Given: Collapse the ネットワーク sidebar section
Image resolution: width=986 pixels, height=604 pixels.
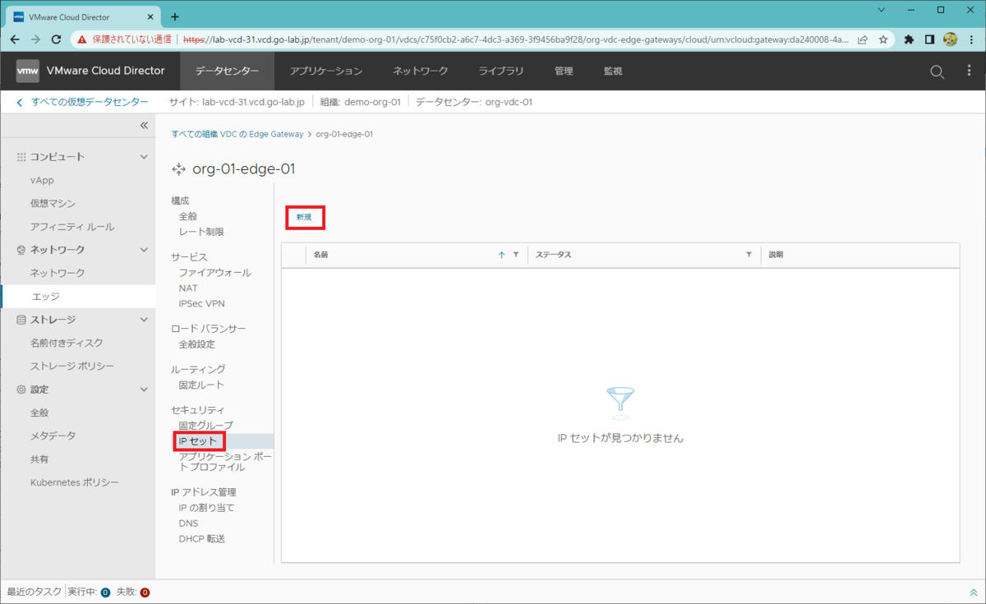Looking at the screenshot, I should click(144, 249).
